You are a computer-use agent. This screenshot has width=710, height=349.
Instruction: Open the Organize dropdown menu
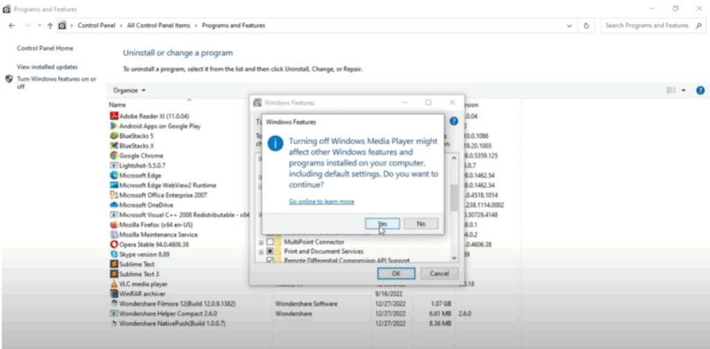tap(130, 91)
